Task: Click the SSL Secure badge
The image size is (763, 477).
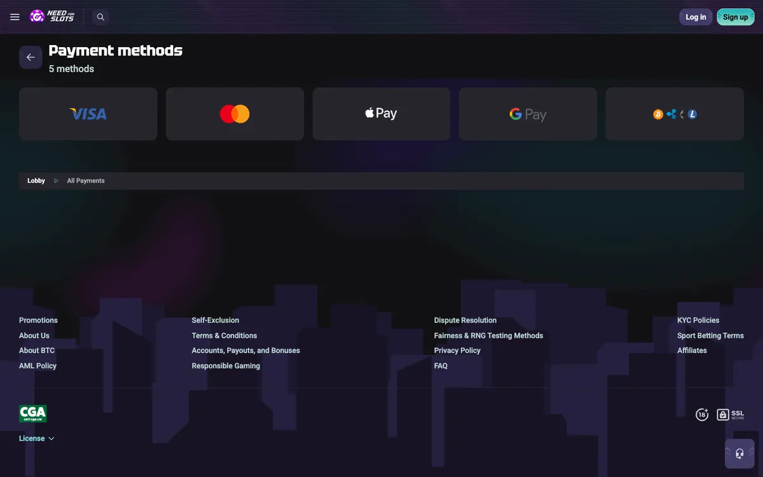Action: click(731, 415)
